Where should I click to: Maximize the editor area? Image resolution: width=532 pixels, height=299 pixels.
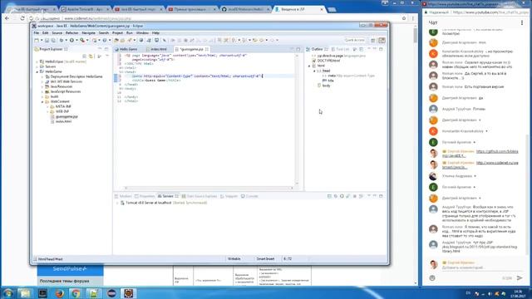coord(298,49)
